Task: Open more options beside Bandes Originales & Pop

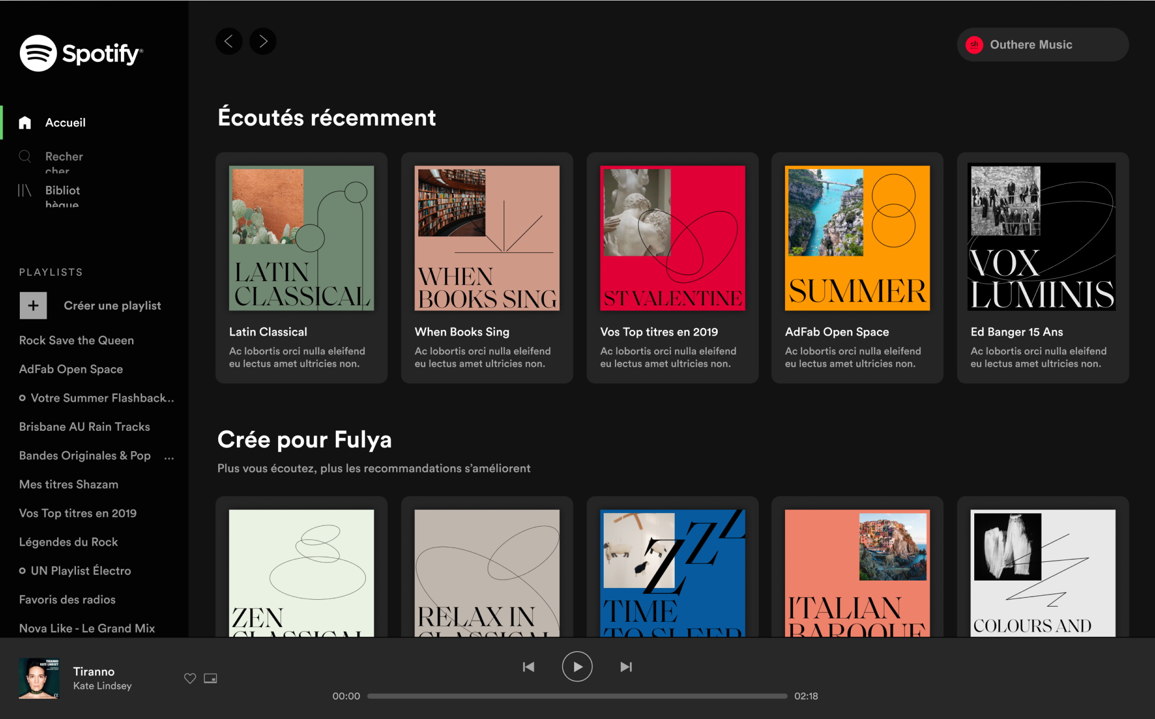Action: click(x=169, y=457)
